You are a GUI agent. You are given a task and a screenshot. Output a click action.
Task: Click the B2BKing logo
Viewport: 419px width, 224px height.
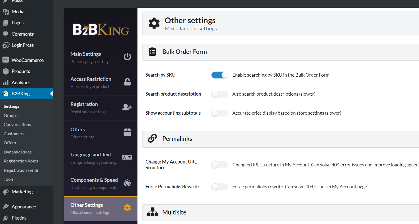tap(101, 29)
